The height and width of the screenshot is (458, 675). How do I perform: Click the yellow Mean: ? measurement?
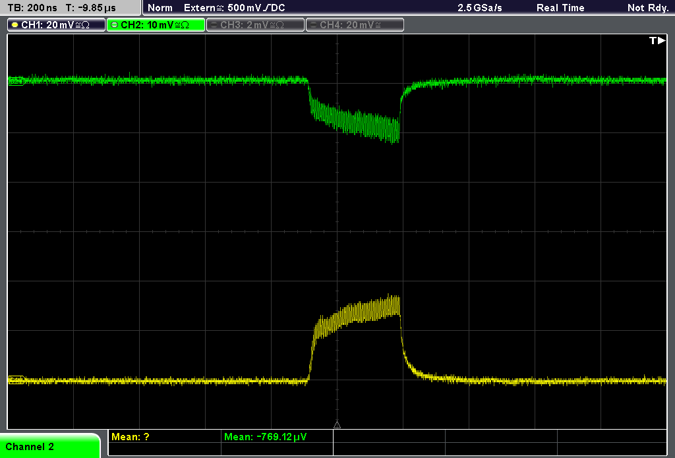[x=130, y=437]
